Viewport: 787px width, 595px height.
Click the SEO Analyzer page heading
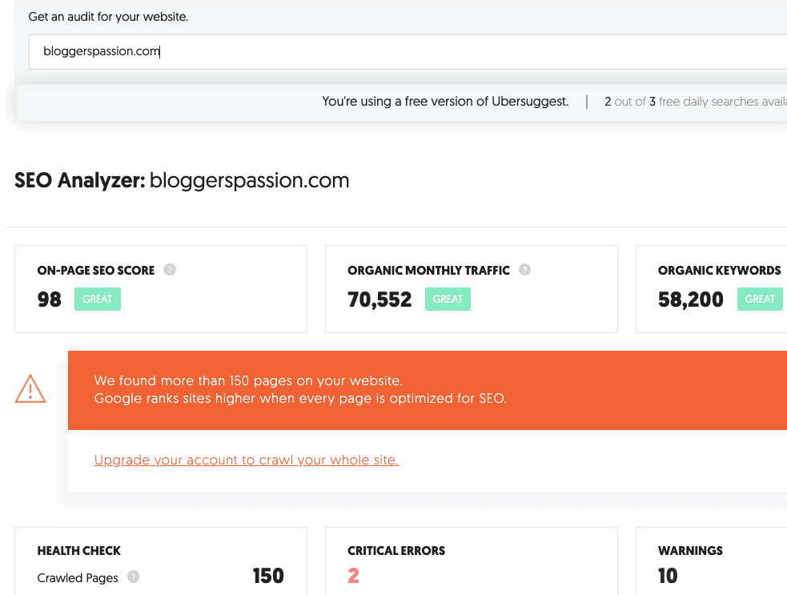(x=182, y=180)
